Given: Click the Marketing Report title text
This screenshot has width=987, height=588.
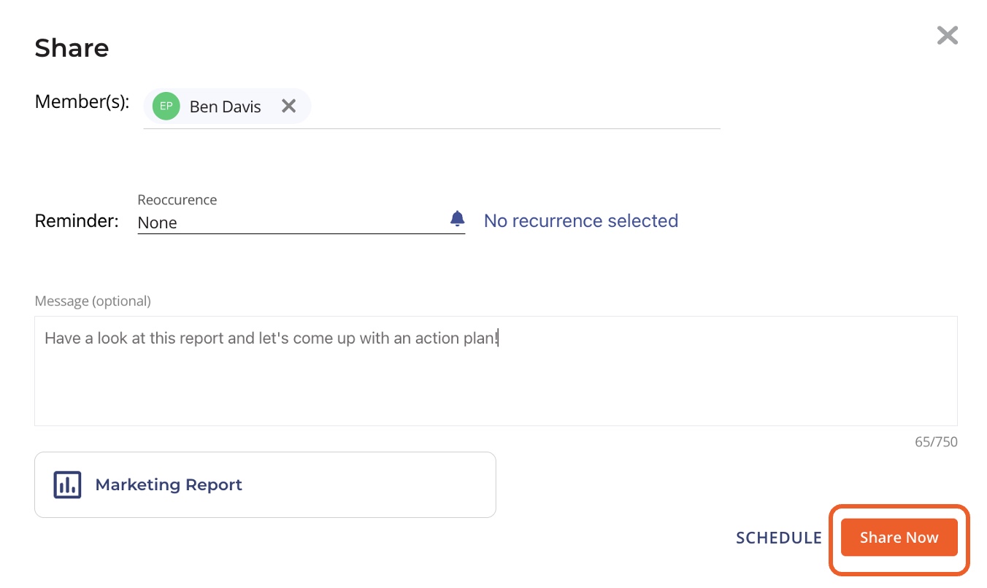Looking at the screenshot, I should tap(169, 485).
